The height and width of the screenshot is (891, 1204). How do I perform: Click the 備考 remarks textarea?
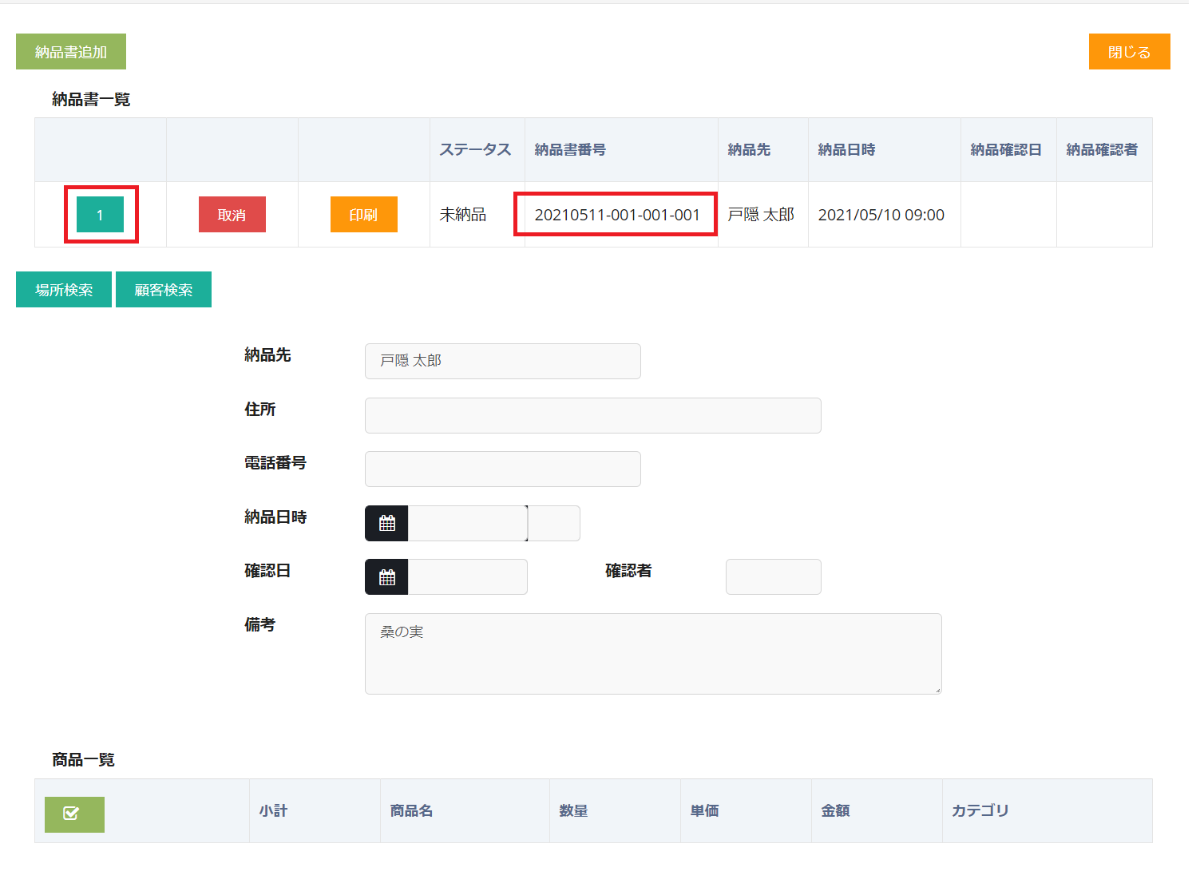[x=652, y=654]
